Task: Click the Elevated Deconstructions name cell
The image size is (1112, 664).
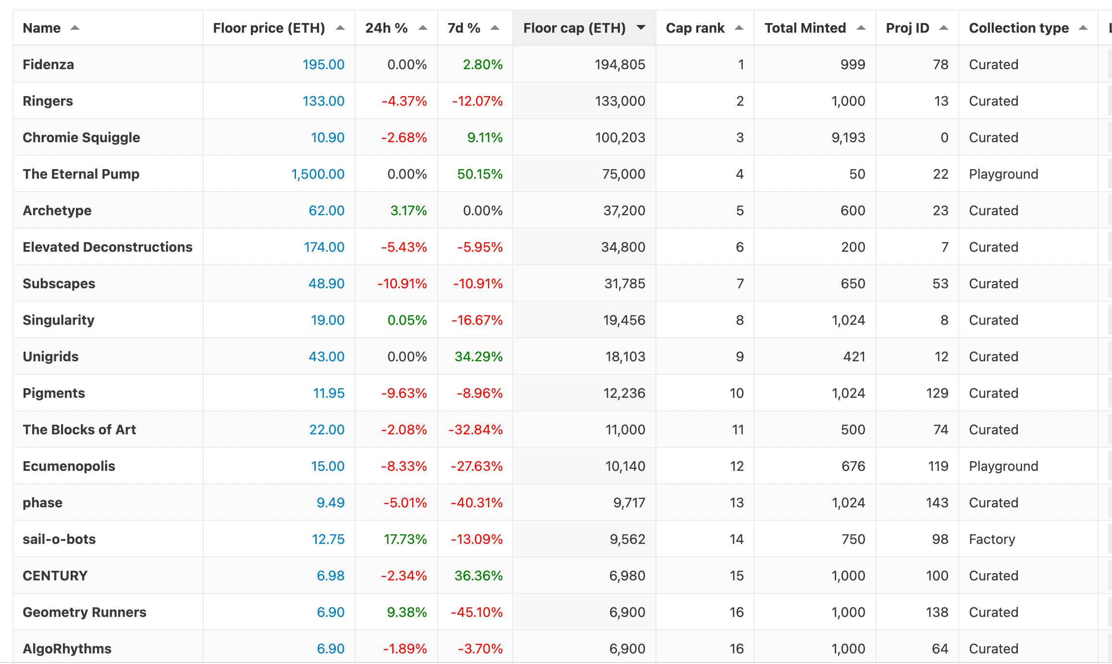Action: click(107, 247)
